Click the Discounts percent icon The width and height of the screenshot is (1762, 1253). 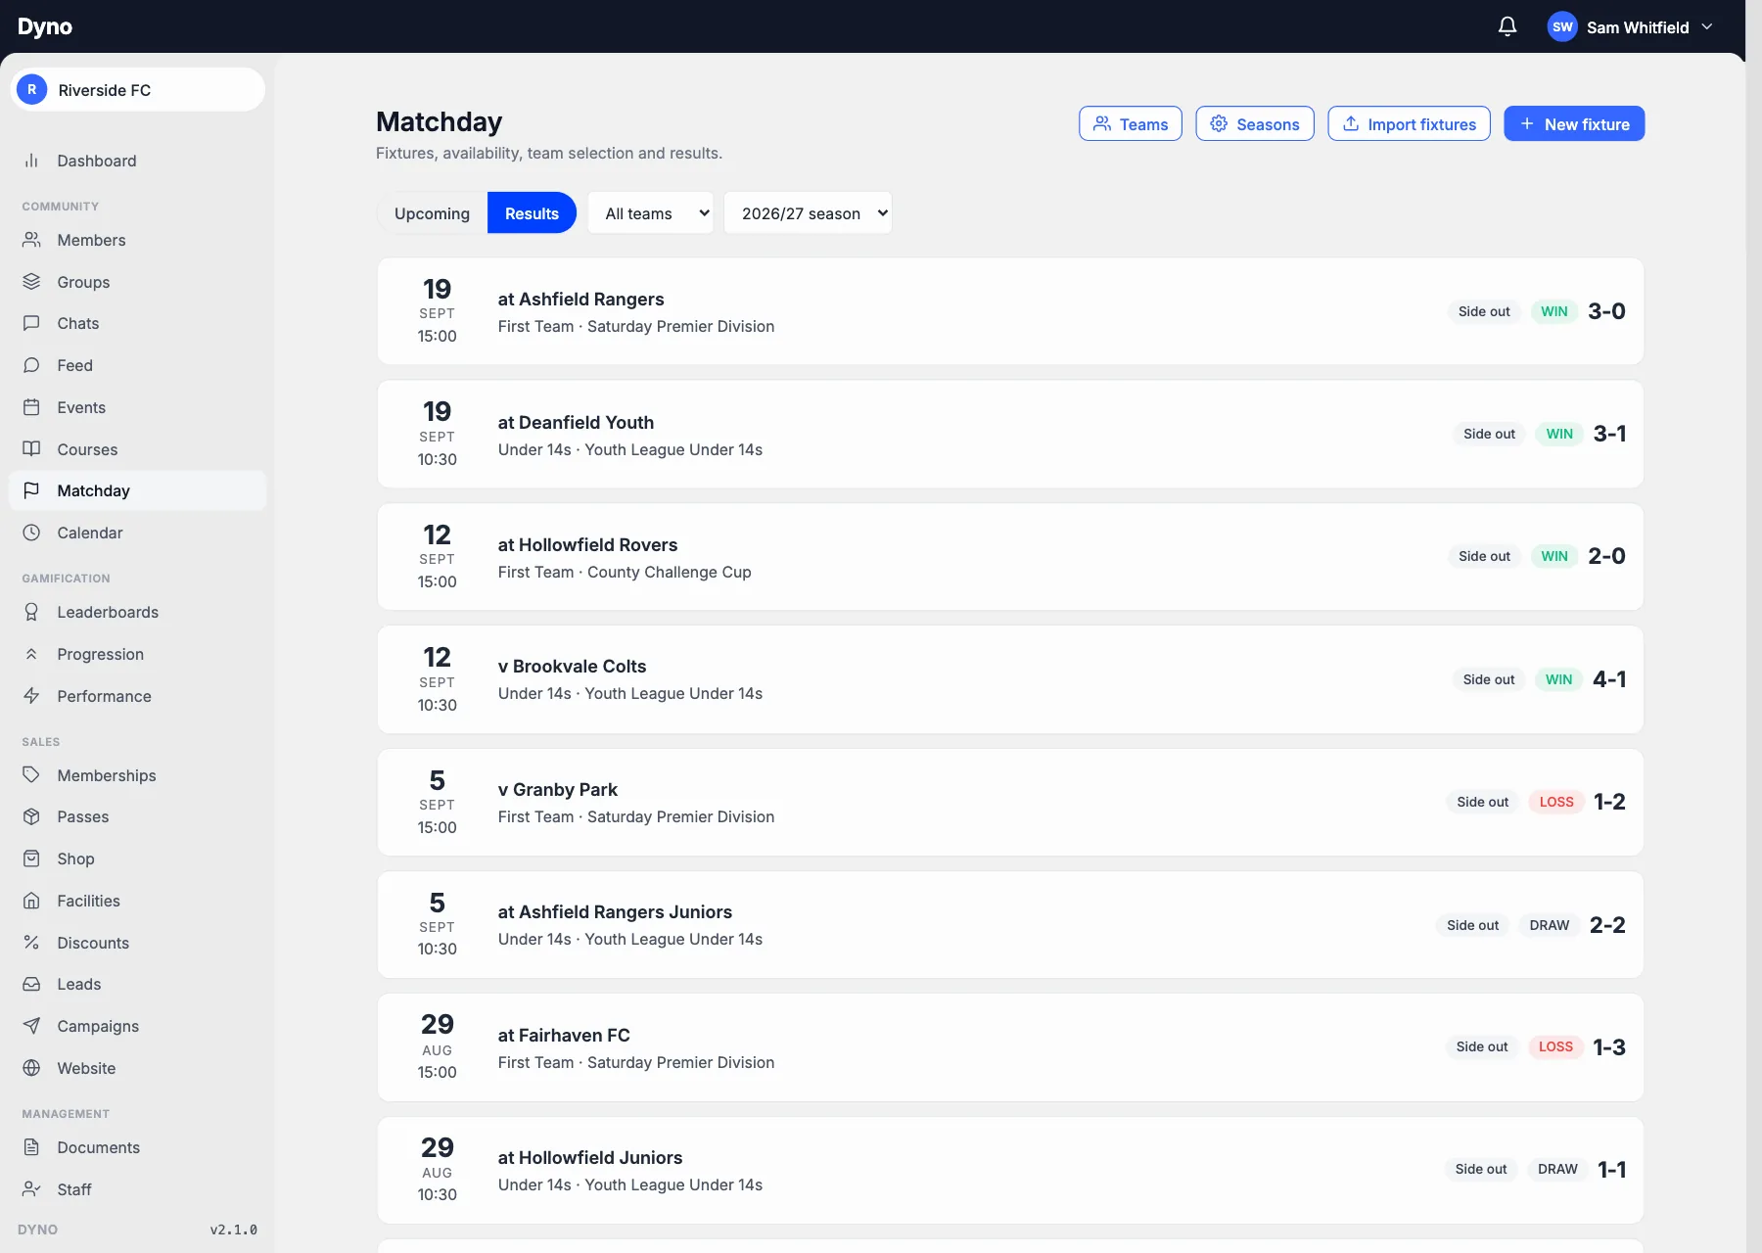[x=31, y=943]
